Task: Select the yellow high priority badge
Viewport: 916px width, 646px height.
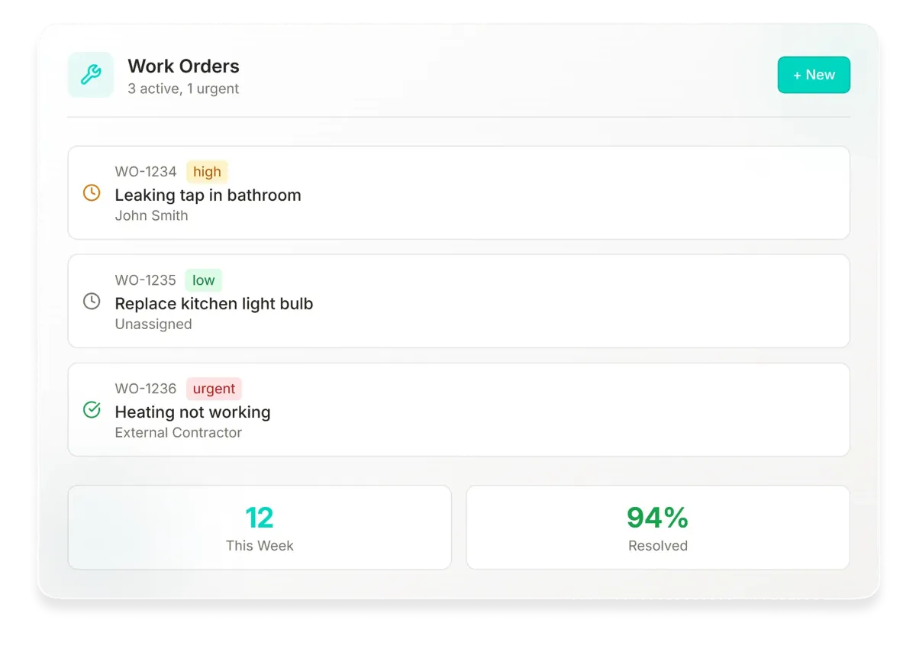Action: [207, 172]
